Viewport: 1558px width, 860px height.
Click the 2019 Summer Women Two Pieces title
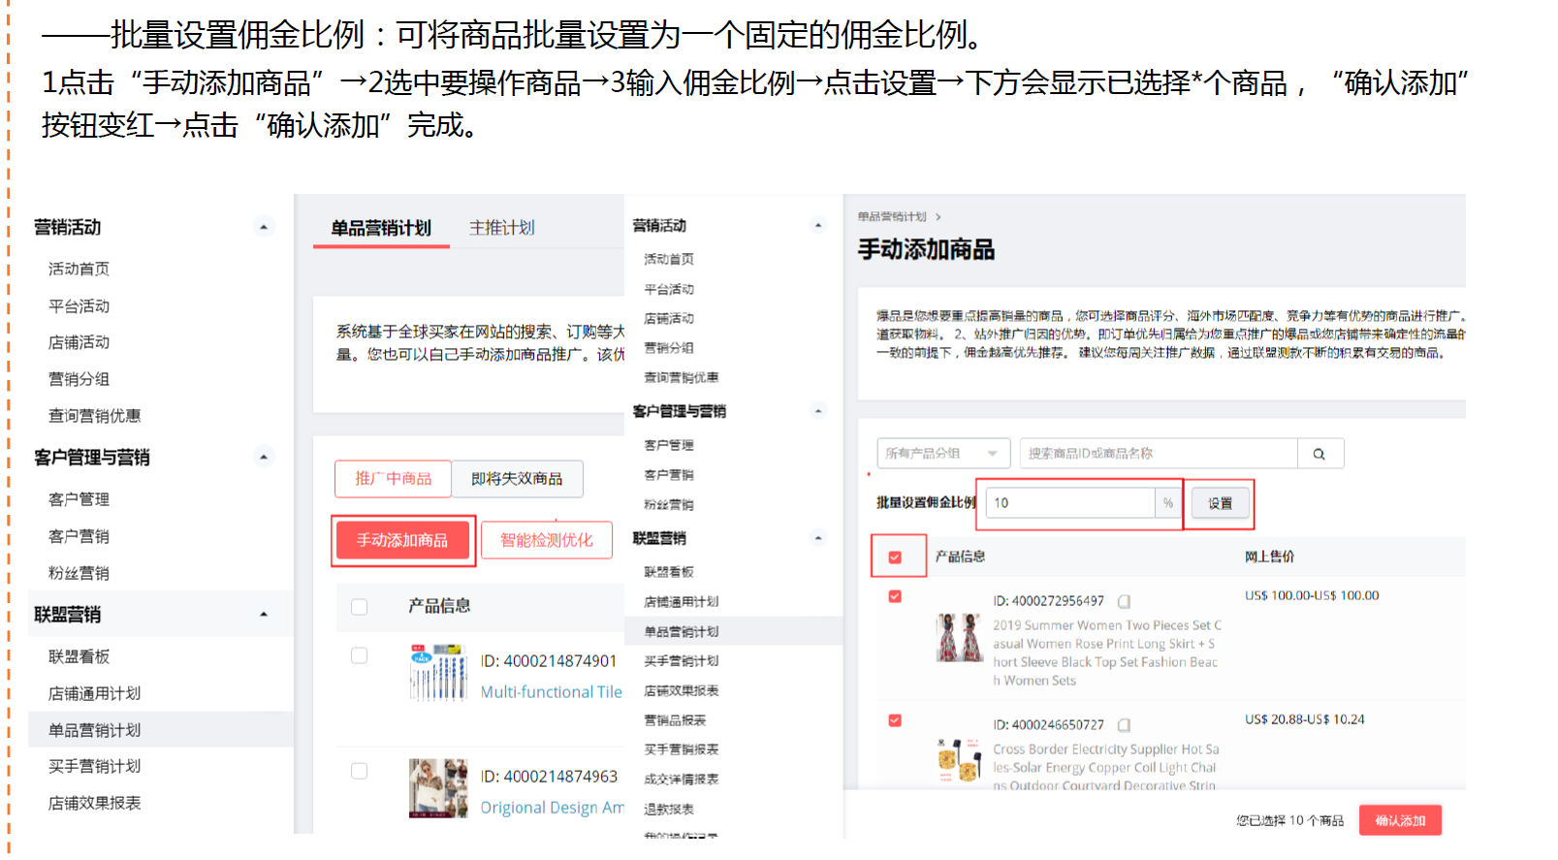(x=1107, y=653)
